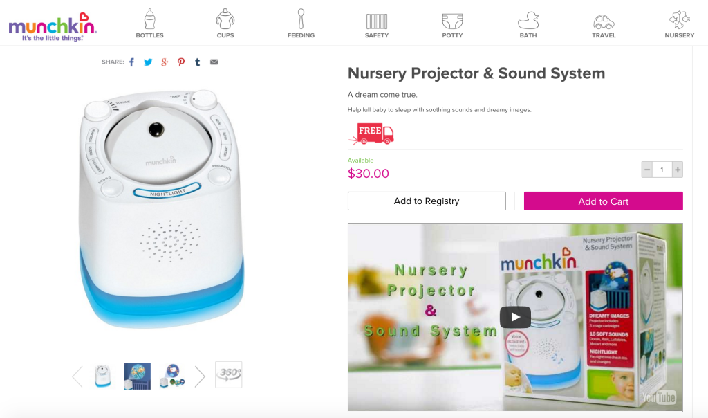Play the product YouTube video
The height and width of the screenshot is (418, 708).
click(515, 317)
